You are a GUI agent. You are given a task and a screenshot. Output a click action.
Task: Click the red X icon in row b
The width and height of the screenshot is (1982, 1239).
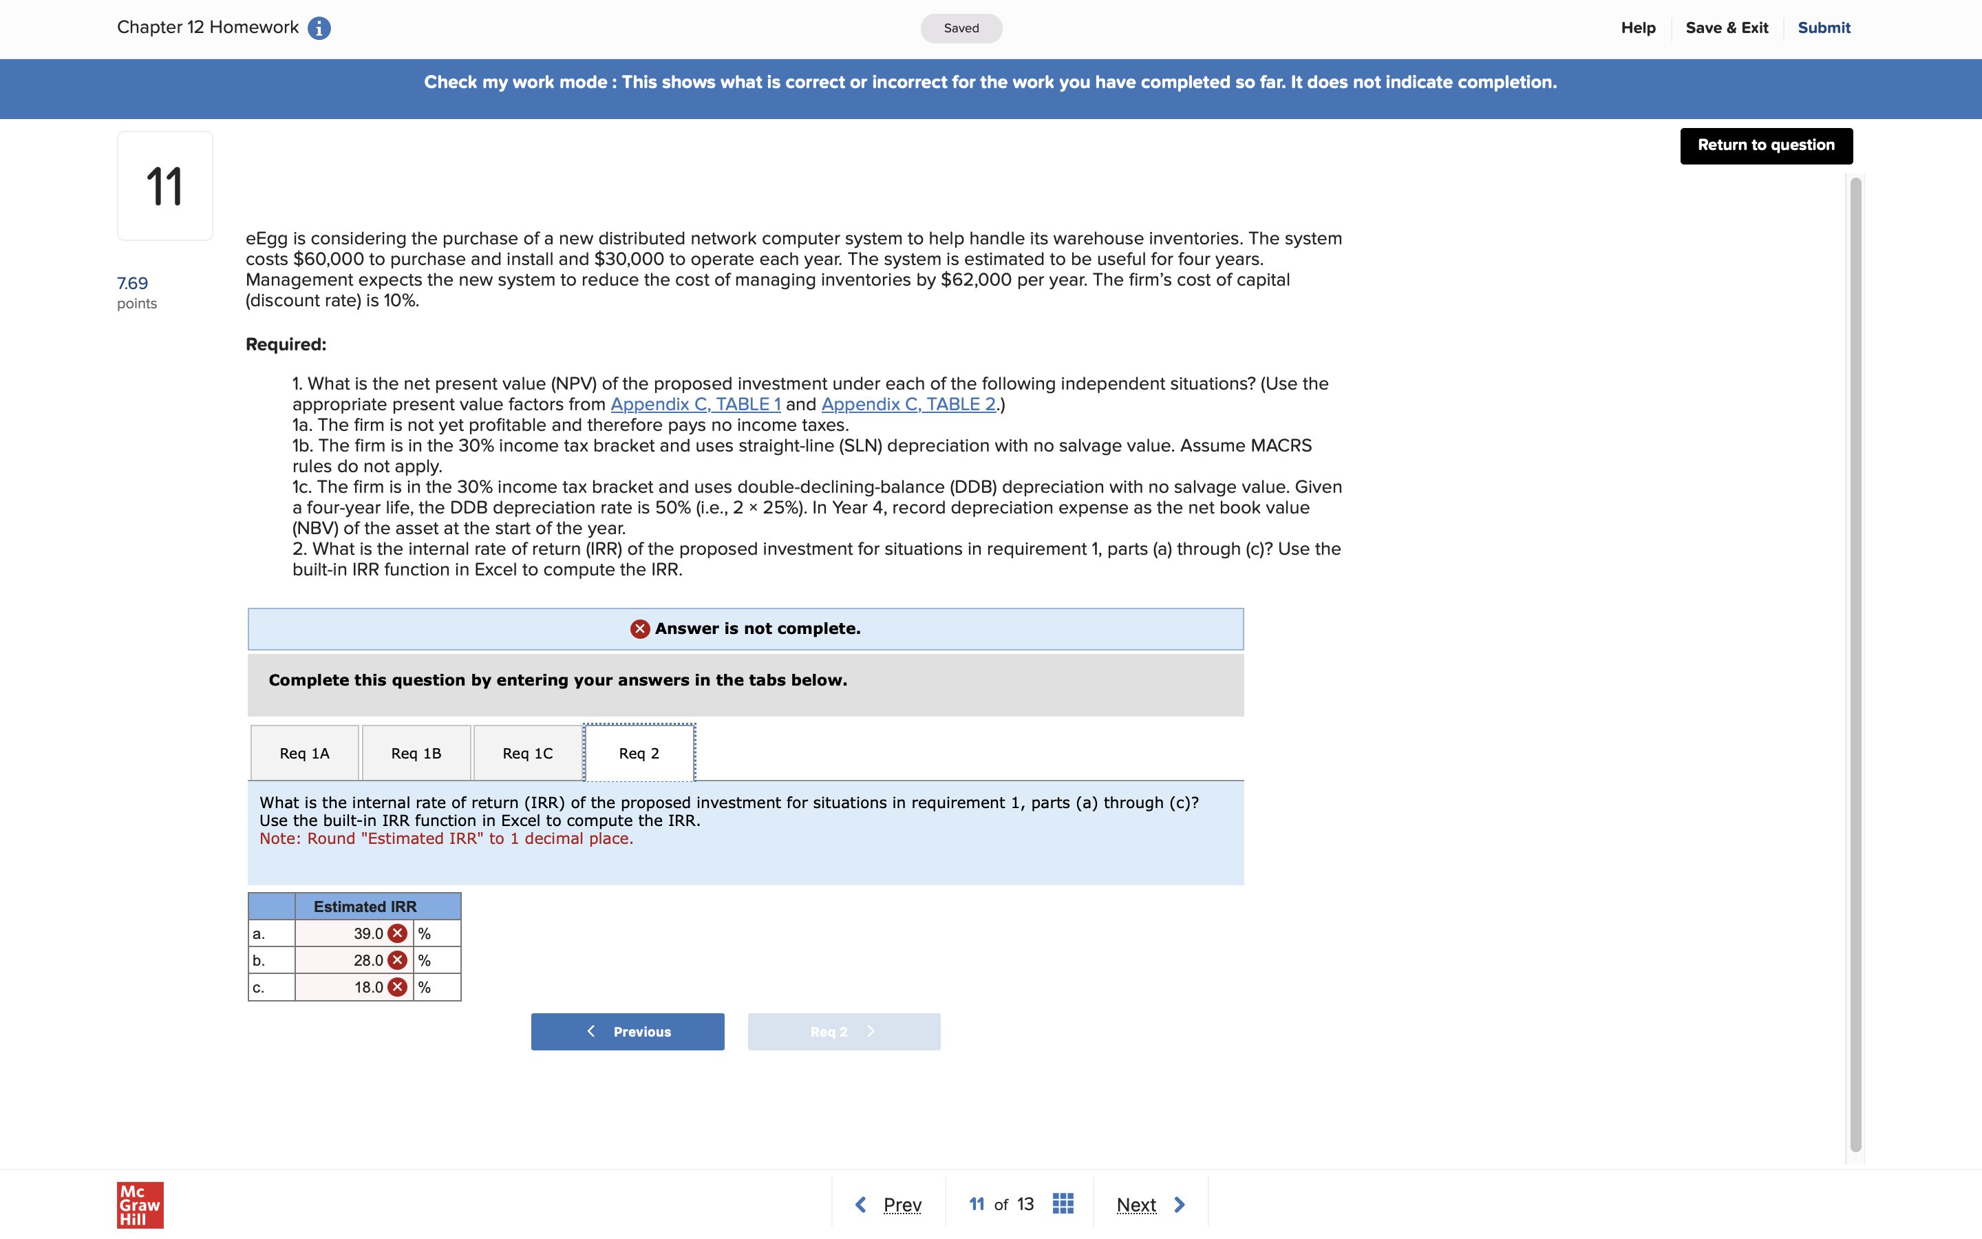tap(397, 960)
